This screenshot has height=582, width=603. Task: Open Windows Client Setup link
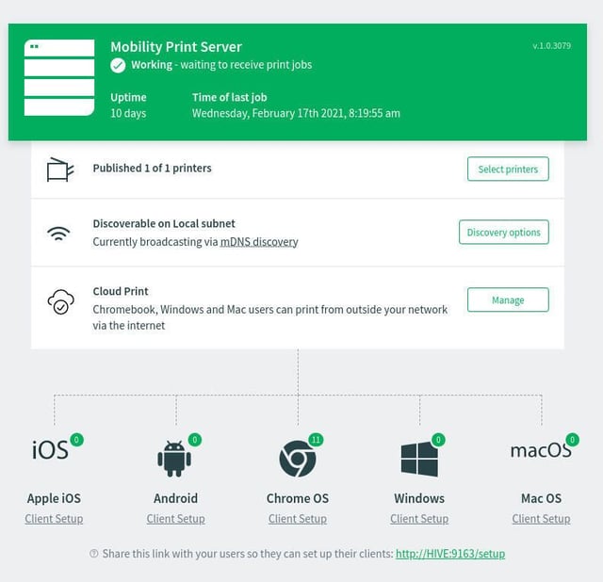(419, 519)
